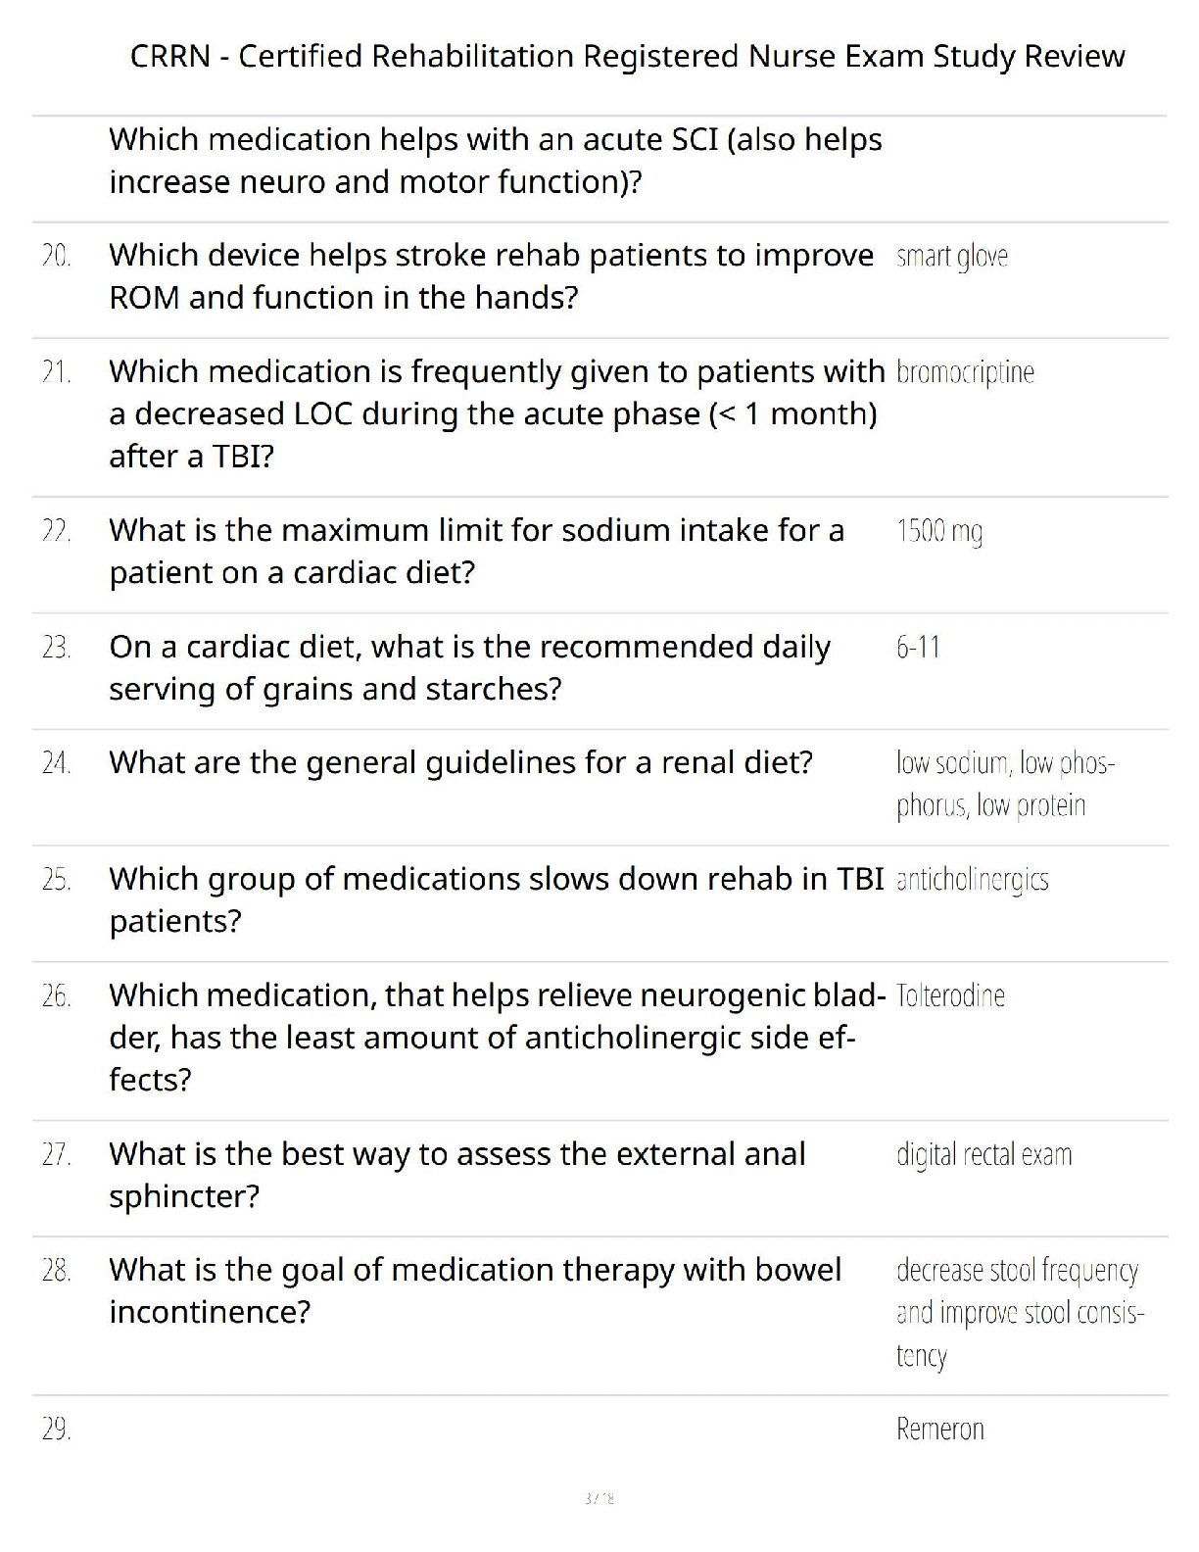
Task: Click the CRRN Exam Study Review title
Action: pos(627,56)
